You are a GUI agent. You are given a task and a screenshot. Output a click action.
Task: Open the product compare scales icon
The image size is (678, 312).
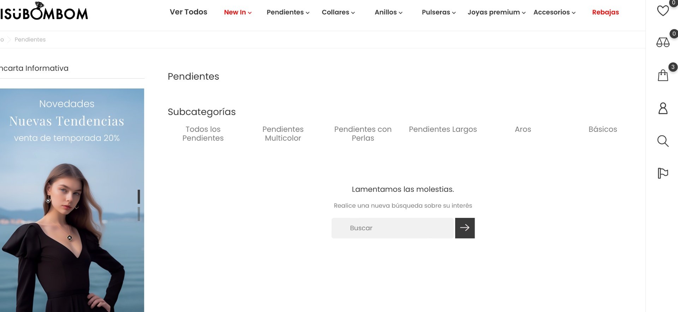point(663,42)
